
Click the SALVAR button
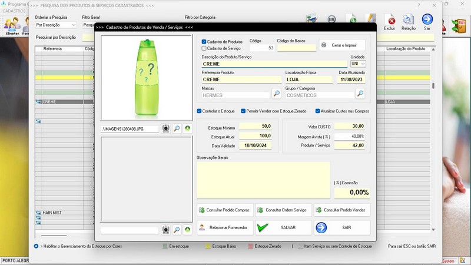coord(283,228)
